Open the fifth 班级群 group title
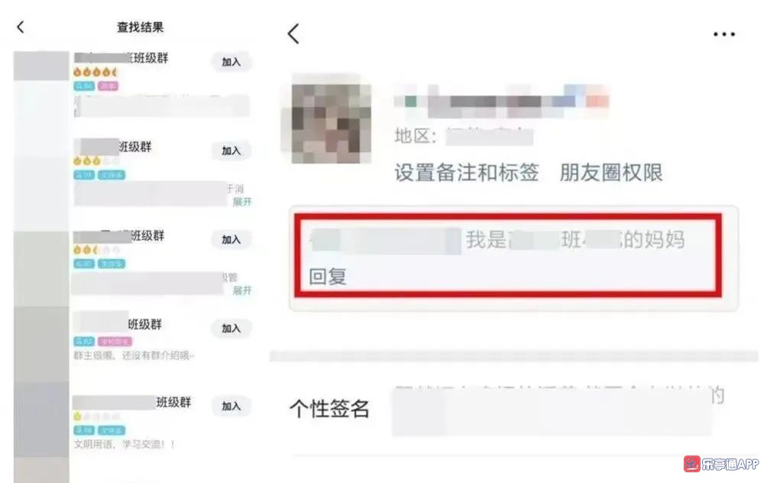The width and height of the screenshot is (764, 483). coord(132,402)
